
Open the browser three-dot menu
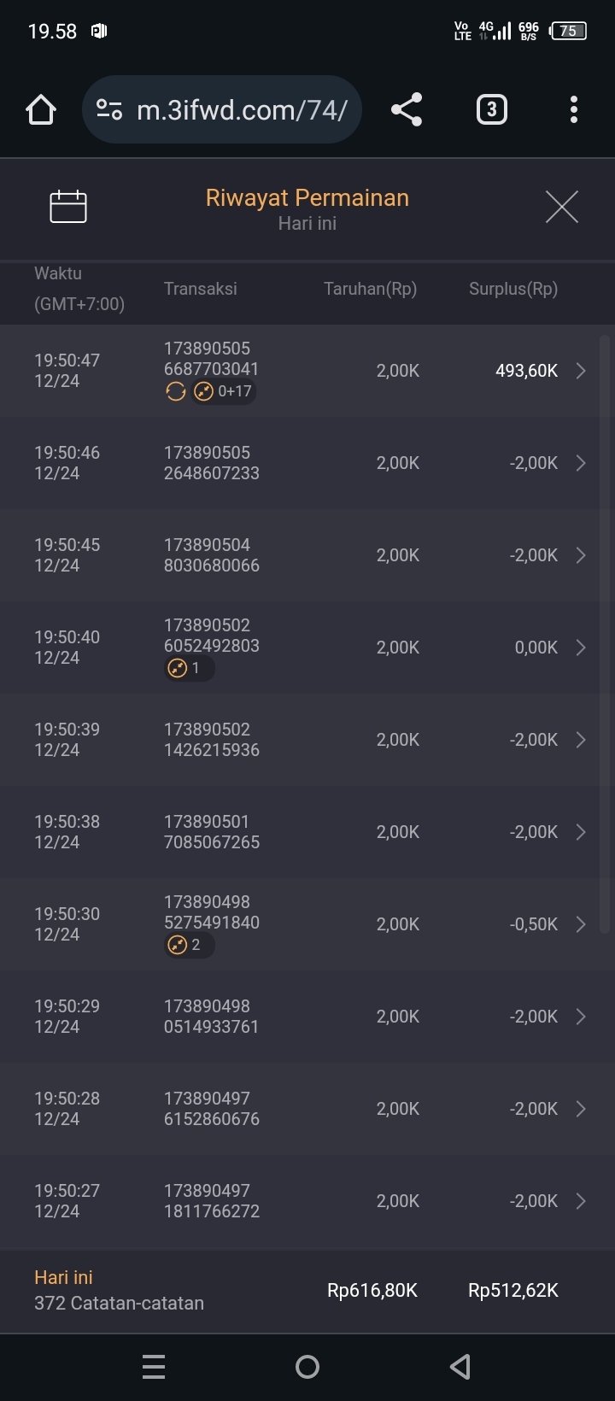(x=573, y=110)
